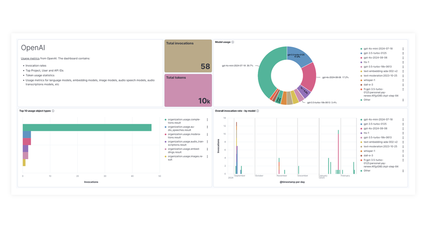Image resolution: width=425 pixels, height=239 pixels.
Task: Click text-embedding-ada-002-v2 label in invocation rate legend
Action: coord(380,142)
